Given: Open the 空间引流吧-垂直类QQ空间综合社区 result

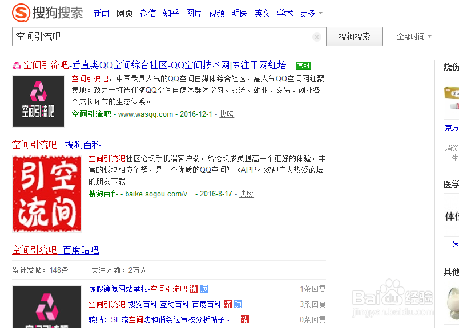Looking at the screenshot, I should [x=158, y=65].
